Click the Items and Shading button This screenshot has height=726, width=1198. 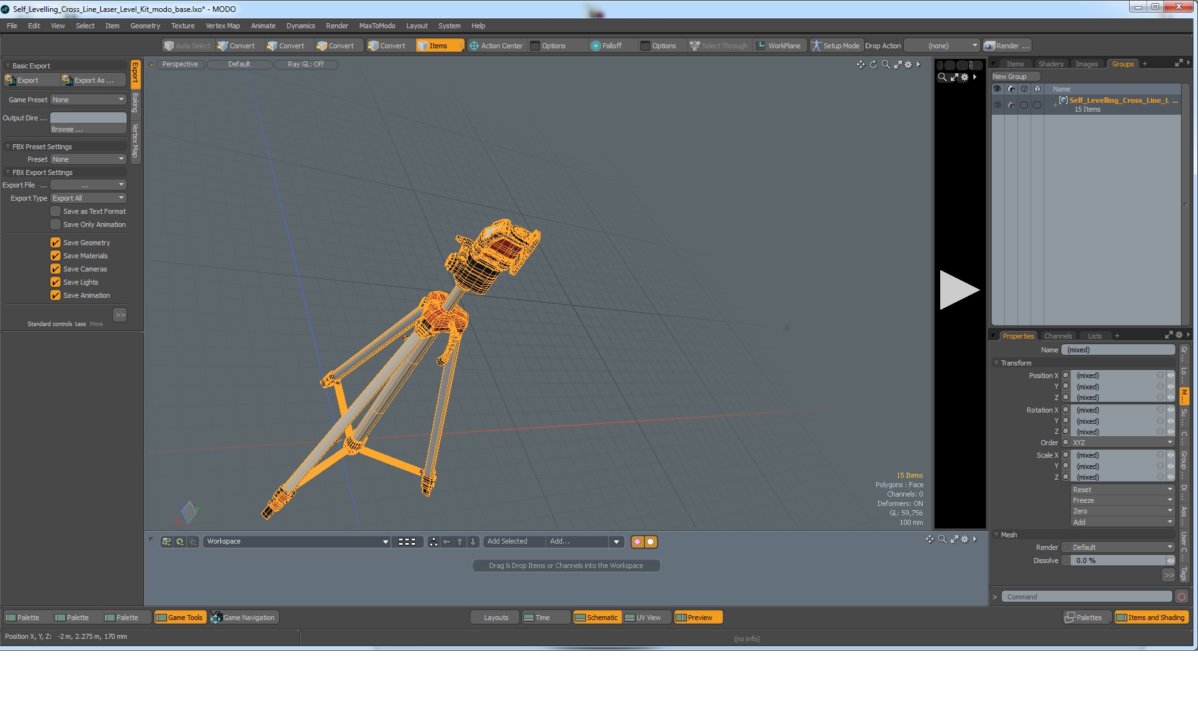click(x=1151, y=618)
